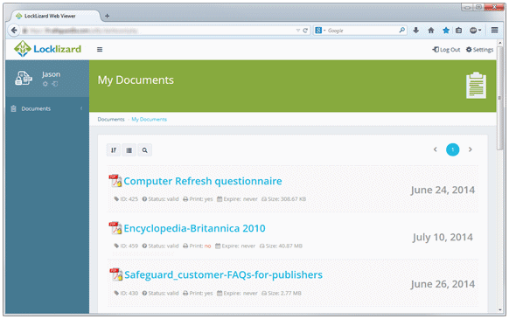Open Computer Refresh questionnaire document

pos(203,181)
